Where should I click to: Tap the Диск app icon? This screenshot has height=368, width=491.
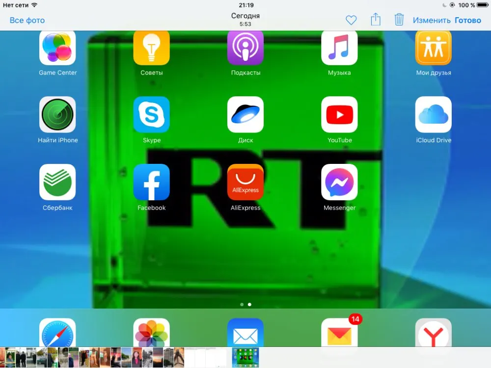[x=245, y=114]
